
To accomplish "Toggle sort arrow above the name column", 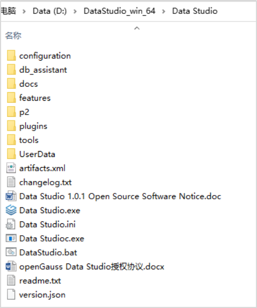I will tap(137, 28).
